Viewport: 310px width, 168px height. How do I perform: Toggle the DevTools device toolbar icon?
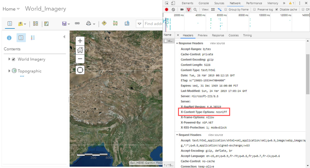173,3
